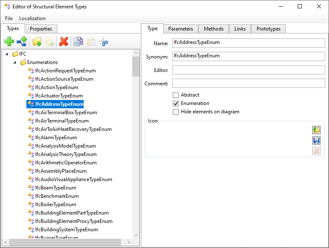The height and width of the screenshot is (248, 329).
Task: Maximize the Editor window
Action: coord(300,6)
